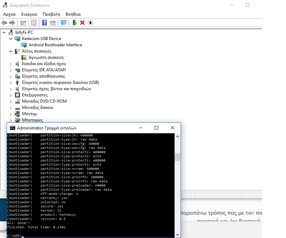Open the Βοήθεια menu
This screenshot has width=286, height=238.
click(x=73, y=14)
